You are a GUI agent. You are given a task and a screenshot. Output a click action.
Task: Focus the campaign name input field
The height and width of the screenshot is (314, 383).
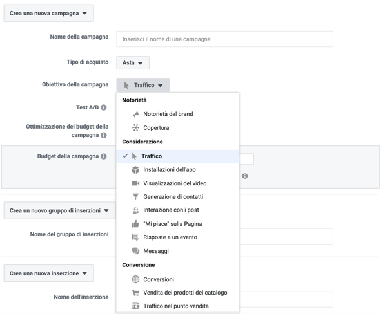click(x=224, y=39)
